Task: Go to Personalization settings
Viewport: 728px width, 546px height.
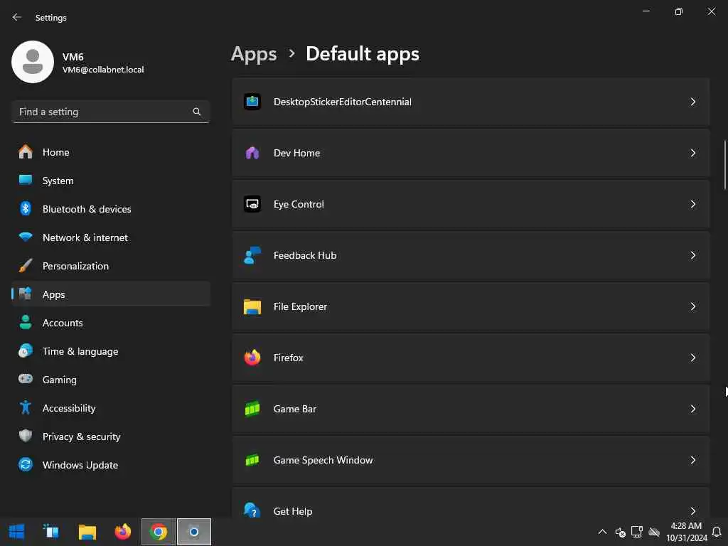Action: (x=75, y=266)
